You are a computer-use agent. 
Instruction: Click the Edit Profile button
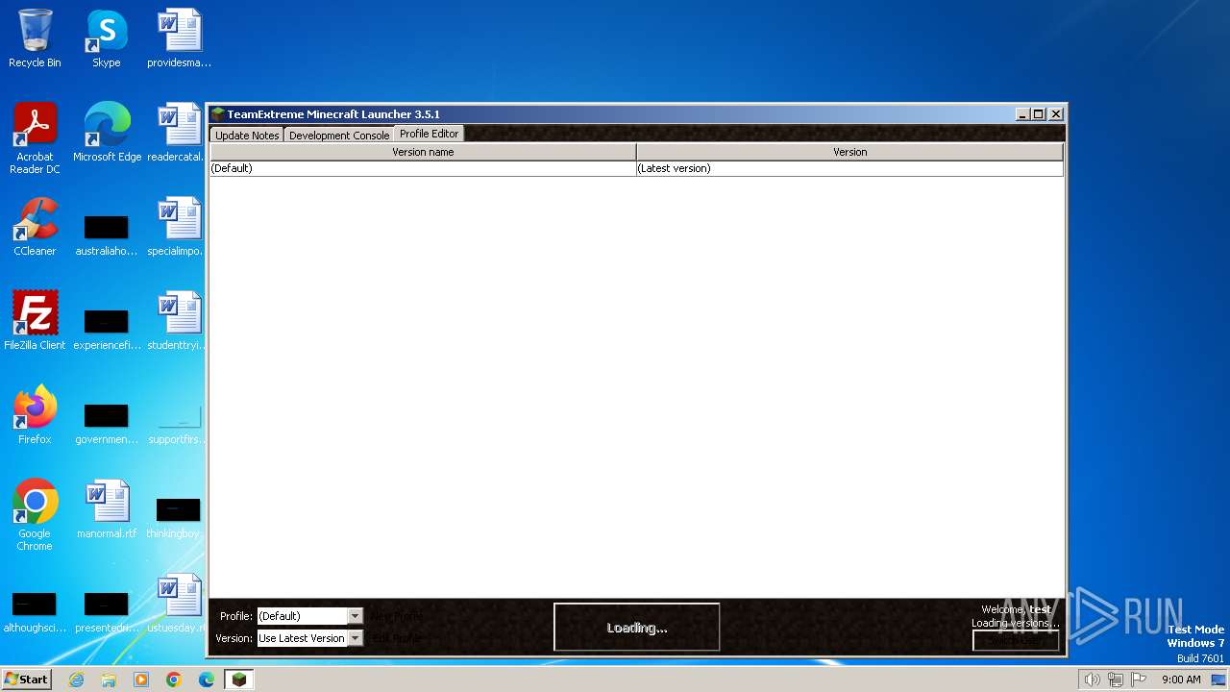coord(397,638)
